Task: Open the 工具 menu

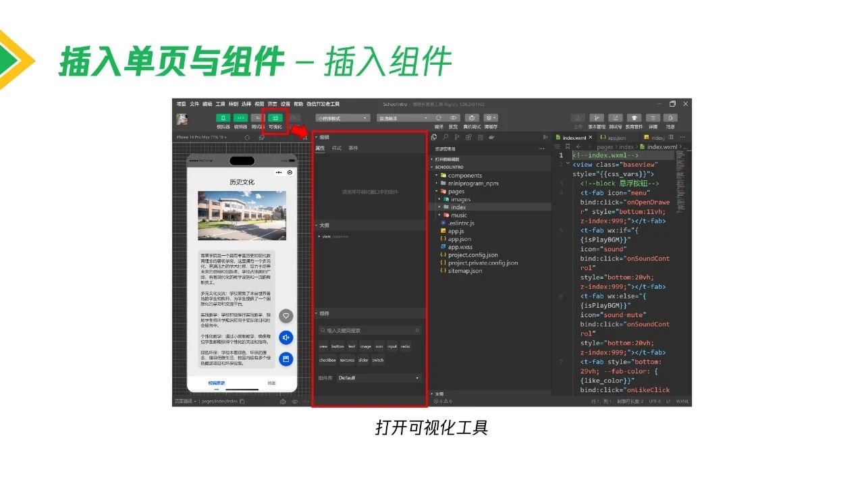Action: [x=220, y=104]
